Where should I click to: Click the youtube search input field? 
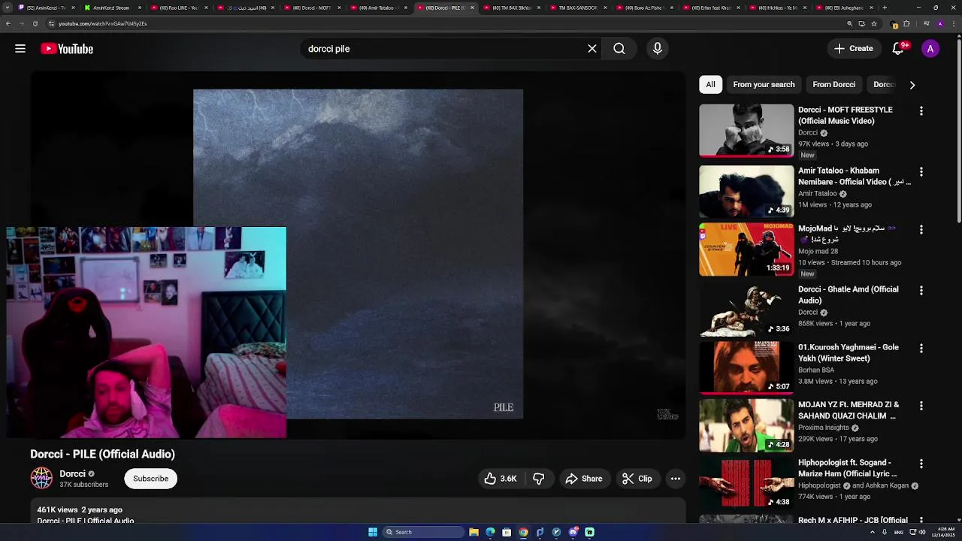click(443, 49)
